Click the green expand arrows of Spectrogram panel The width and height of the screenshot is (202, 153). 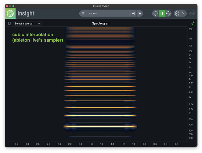[x=193, y=23]
